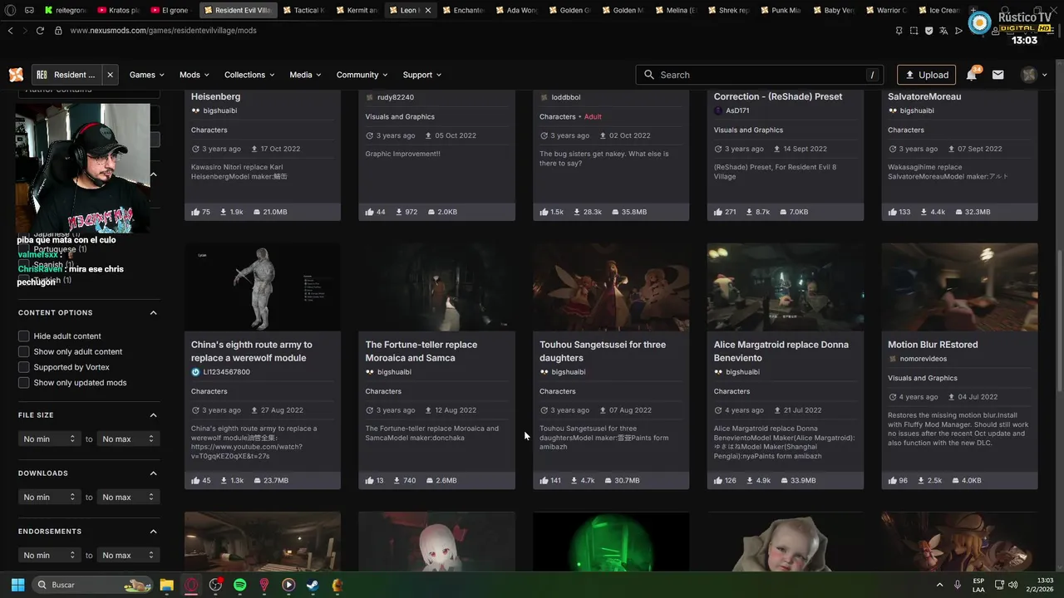Open the Support menu

click(x=422, y=75)
